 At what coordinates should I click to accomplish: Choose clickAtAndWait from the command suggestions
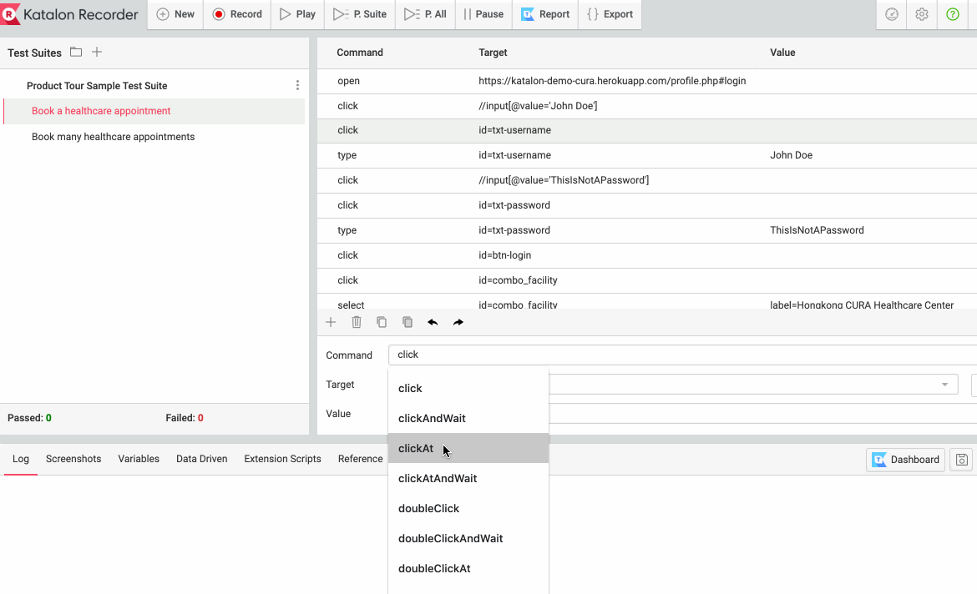(x=468, y=478)
